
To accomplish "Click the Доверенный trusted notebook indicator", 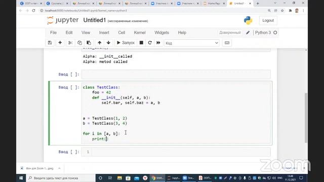I will coord(230,32).
